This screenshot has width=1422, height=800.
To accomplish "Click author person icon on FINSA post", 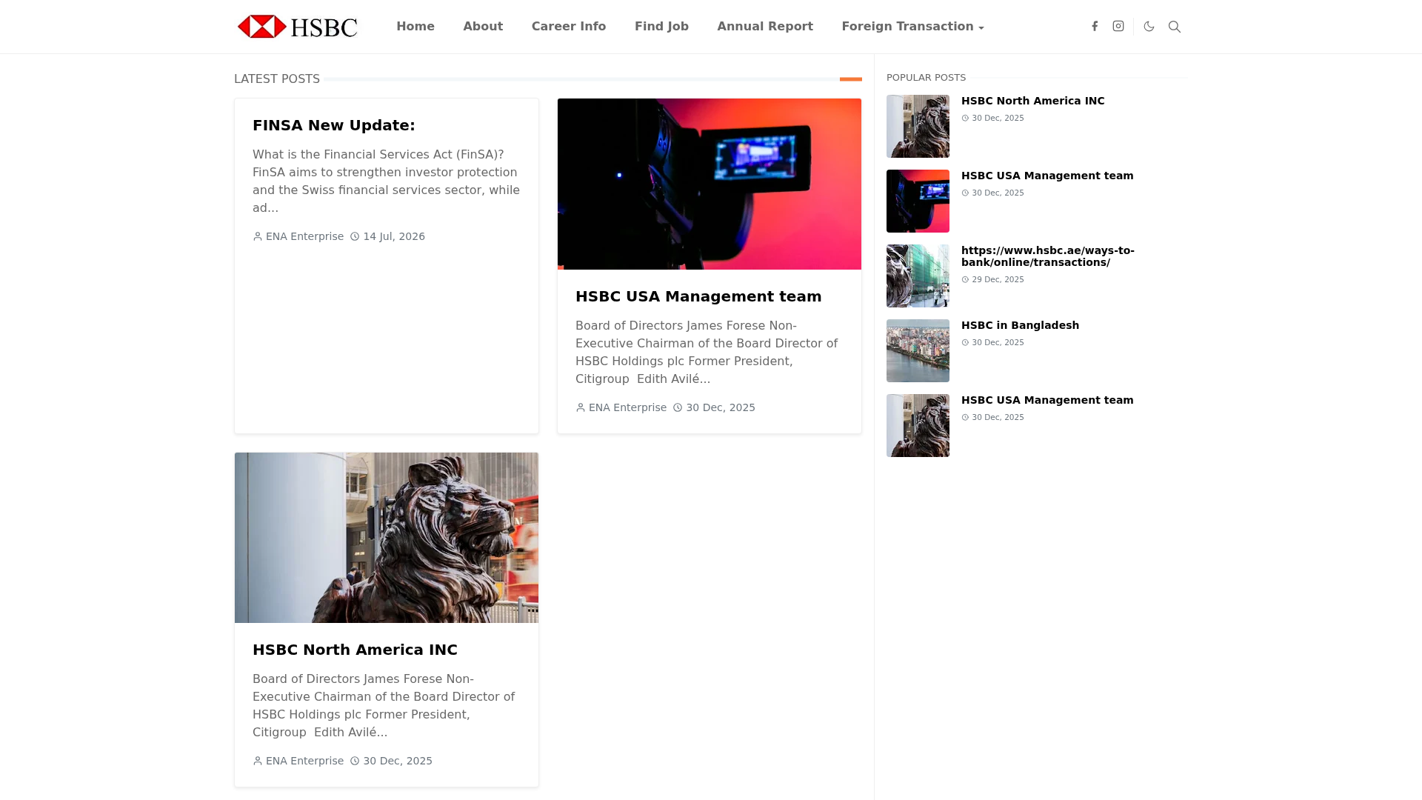I will [x=258, y=236].
